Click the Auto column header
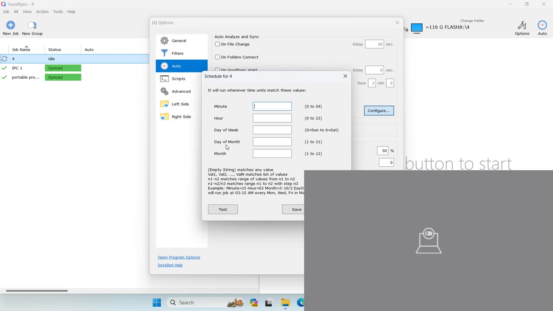553x311 pixels. pyautogui.click(x=89, y=50)
